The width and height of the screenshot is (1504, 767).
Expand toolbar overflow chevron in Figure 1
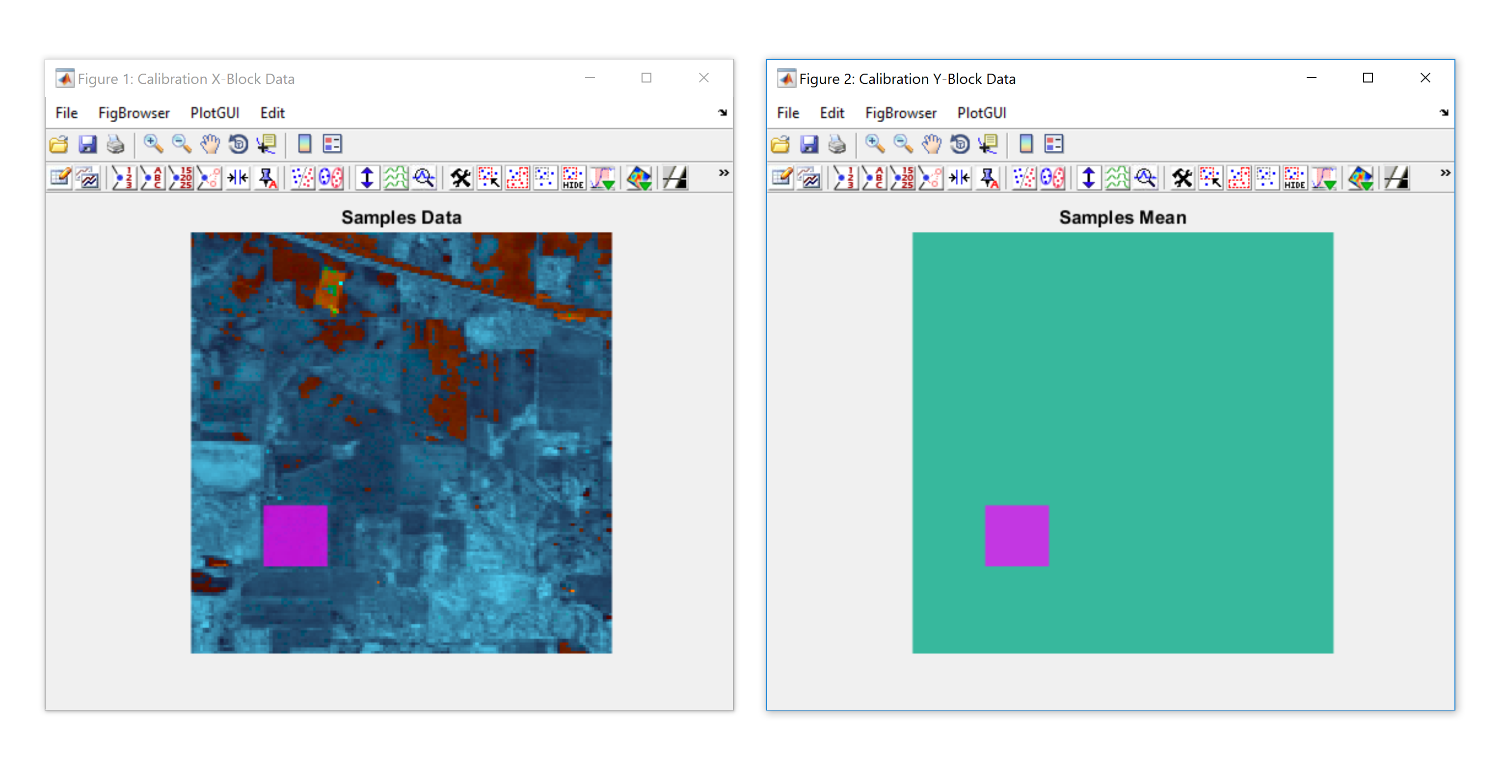[724, 173]
